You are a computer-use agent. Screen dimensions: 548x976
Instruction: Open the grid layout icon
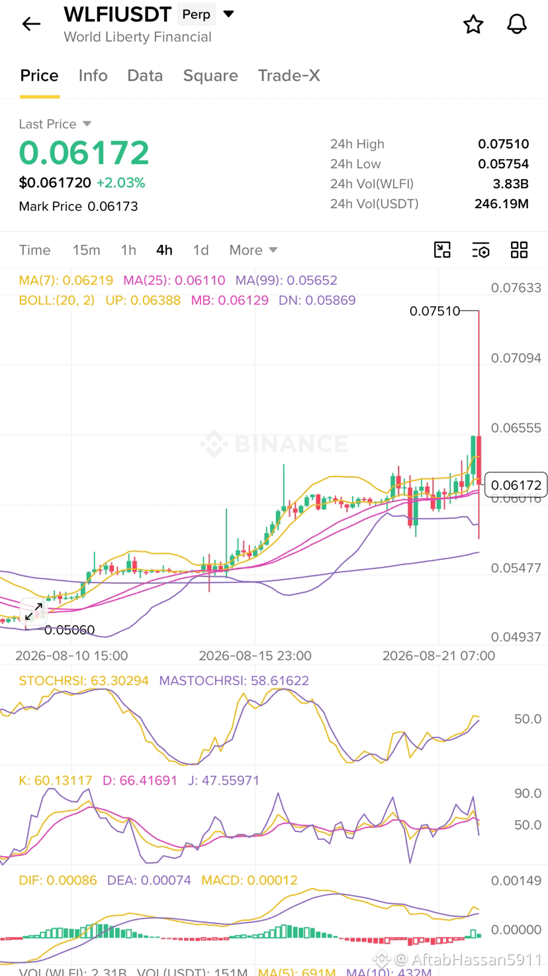click(520, 250)
